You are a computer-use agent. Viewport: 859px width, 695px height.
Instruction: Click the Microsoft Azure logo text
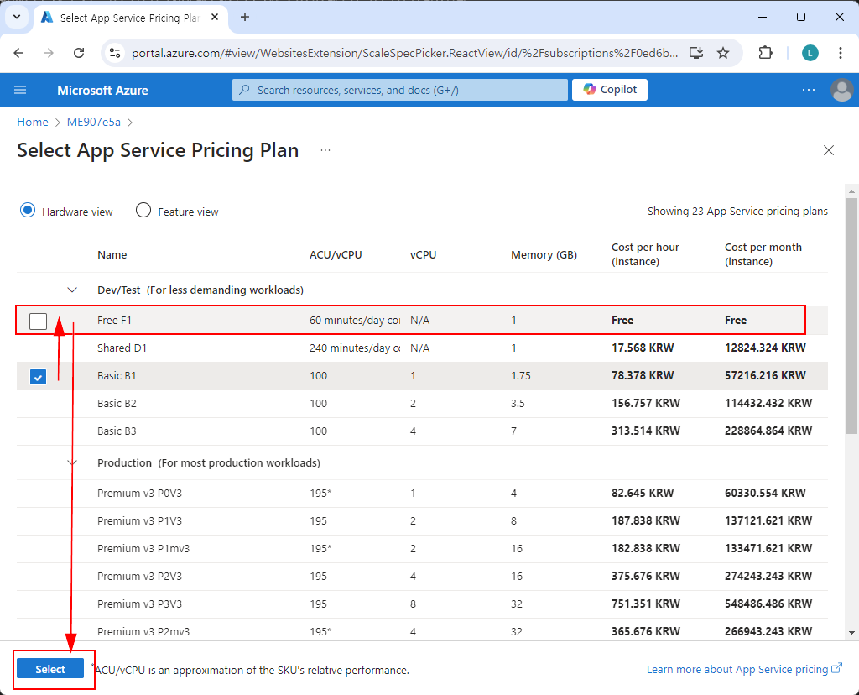point(102,91)
